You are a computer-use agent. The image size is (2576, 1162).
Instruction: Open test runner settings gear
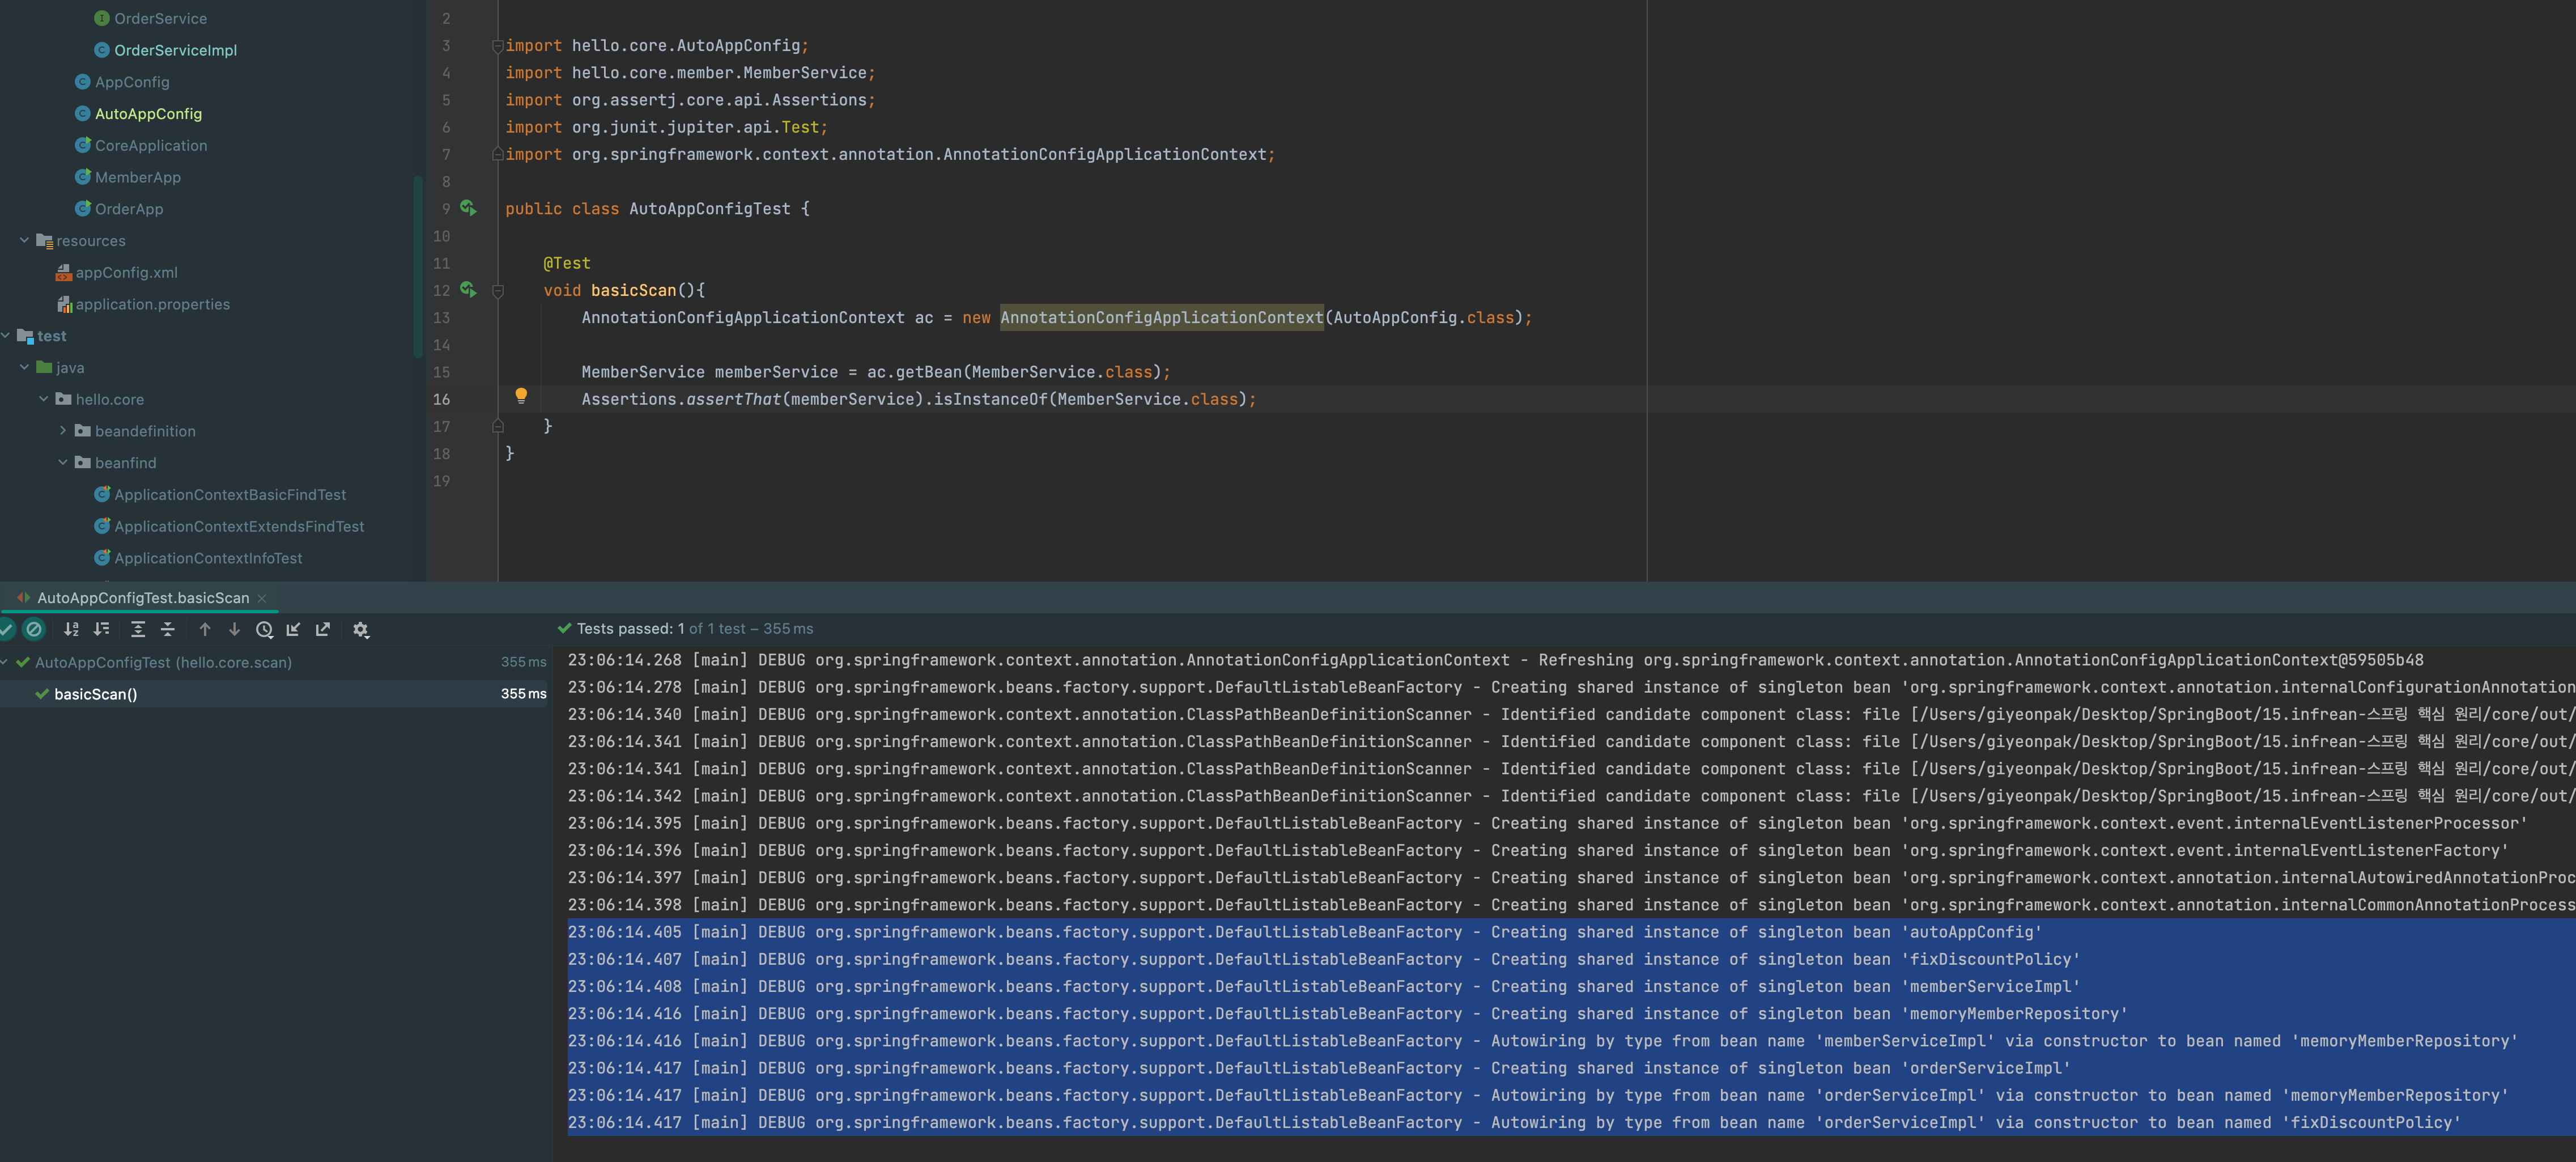click(361, 629)
